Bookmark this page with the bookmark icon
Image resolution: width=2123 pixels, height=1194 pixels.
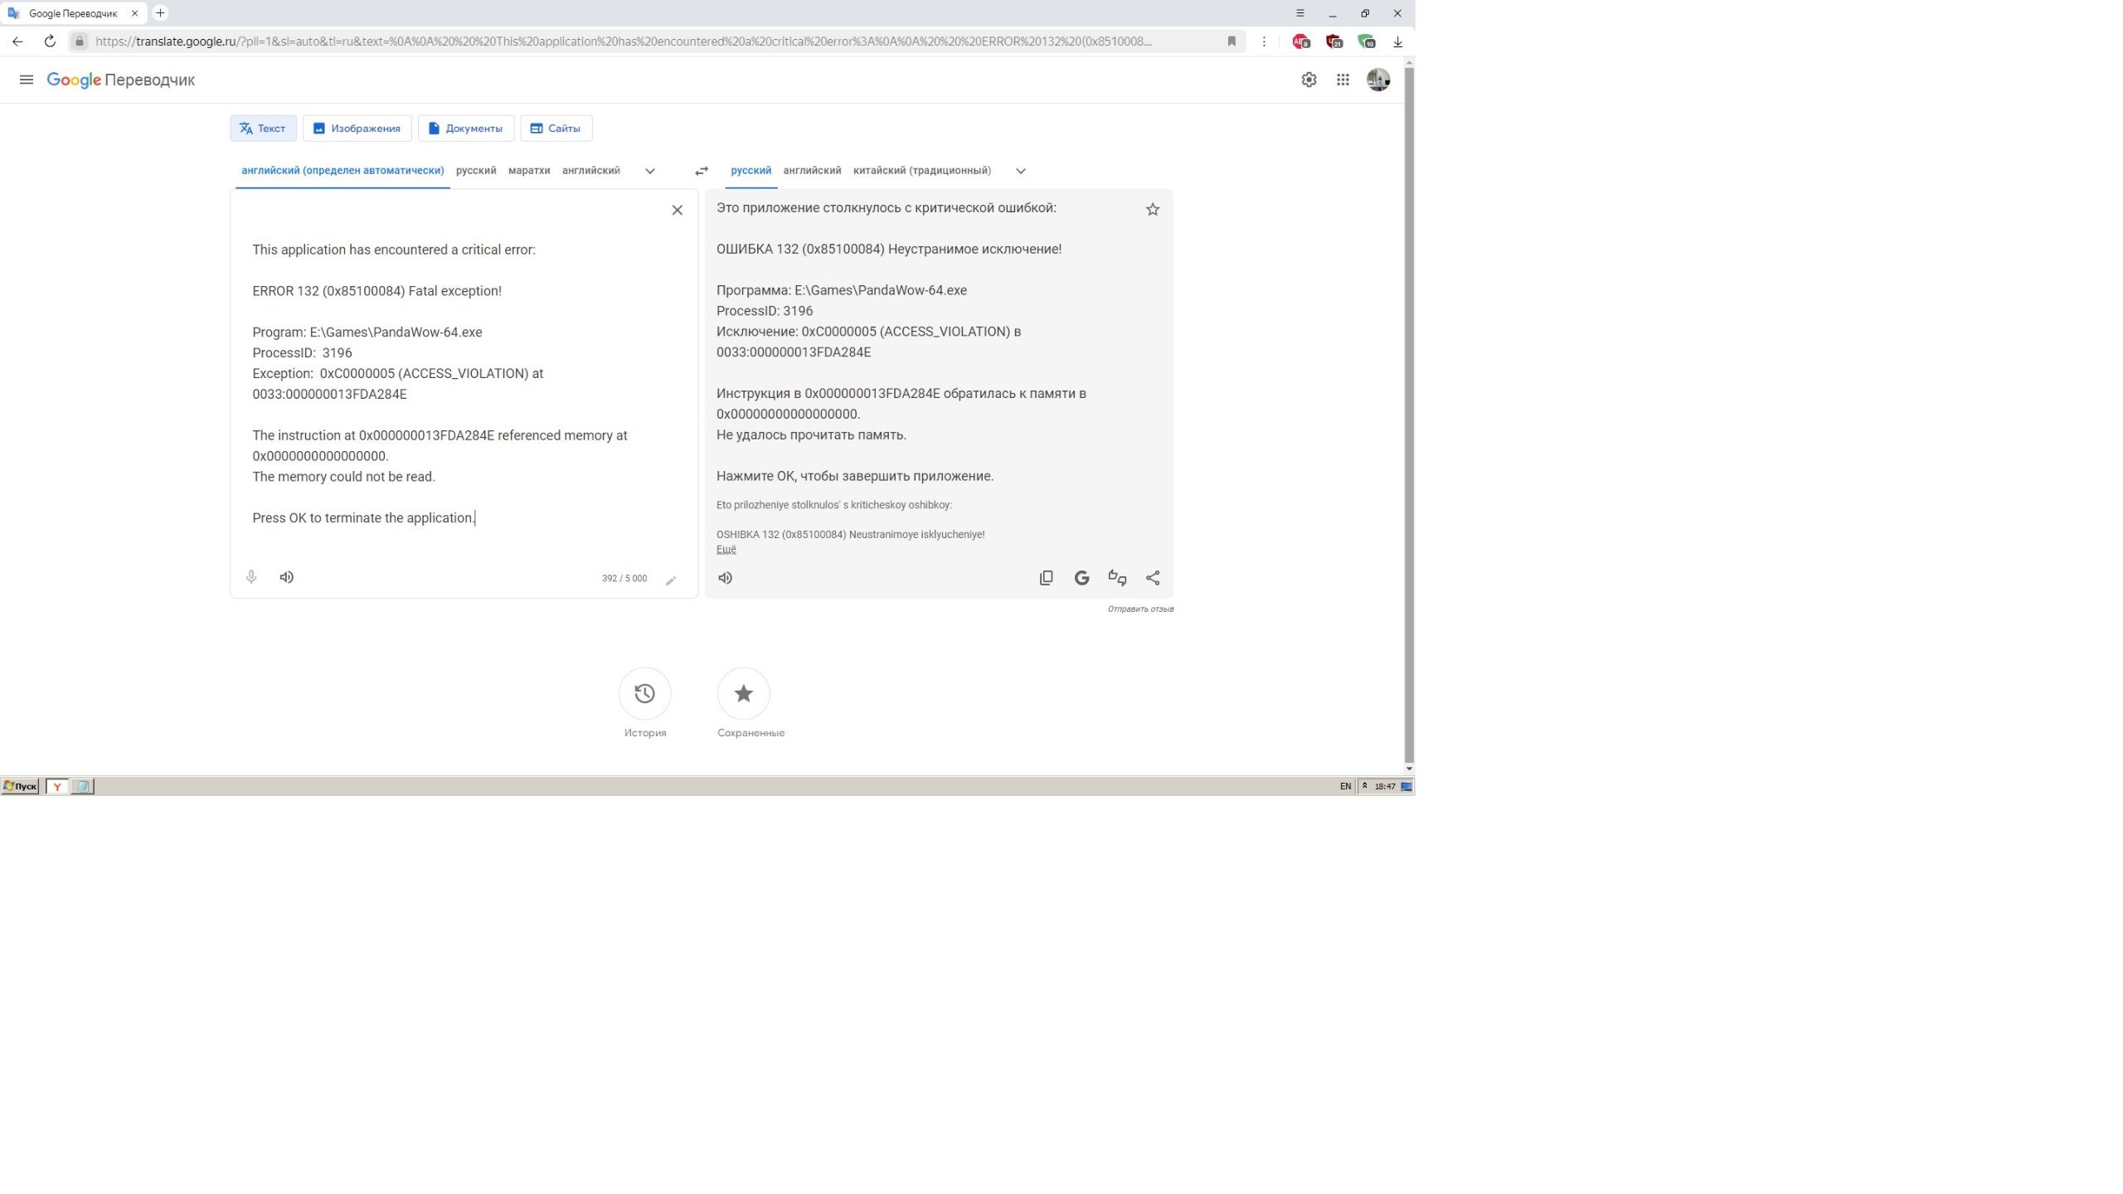coord(1232,41)
